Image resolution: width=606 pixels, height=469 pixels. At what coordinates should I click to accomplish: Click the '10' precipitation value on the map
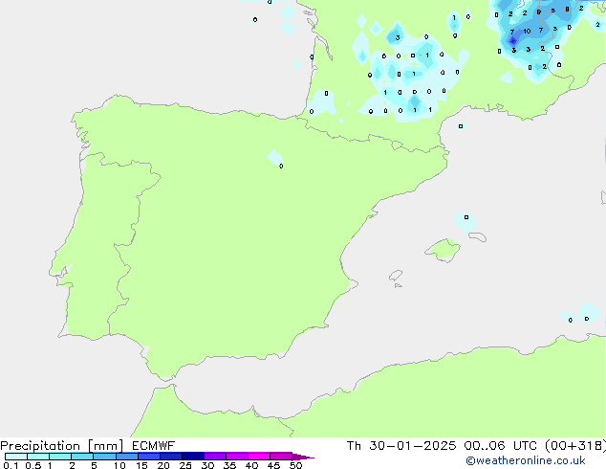coord(527,31)
